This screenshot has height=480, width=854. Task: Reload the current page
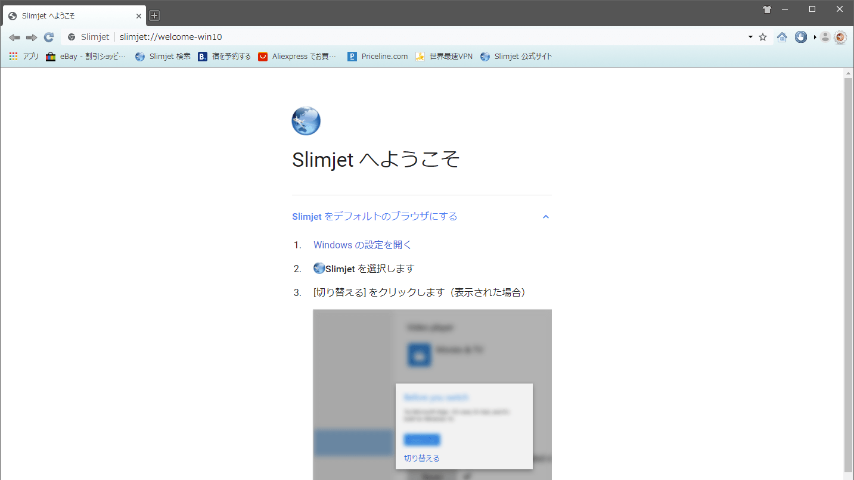[49, 37]
